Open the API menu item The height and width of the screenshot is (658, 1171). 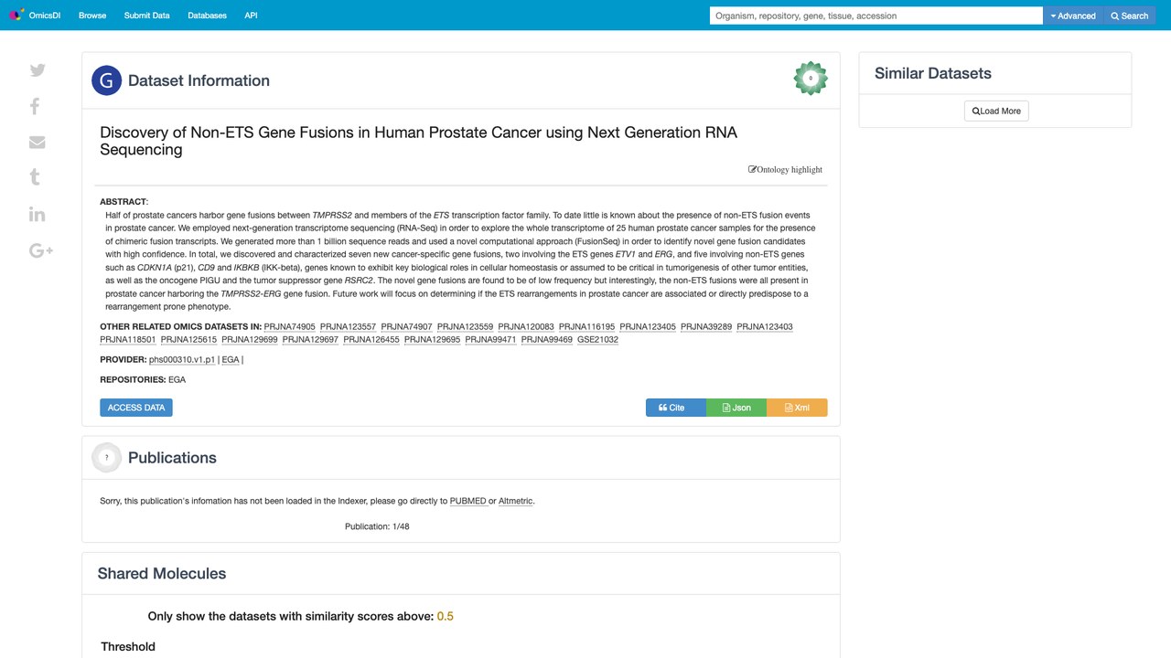[x=251, y=16]
